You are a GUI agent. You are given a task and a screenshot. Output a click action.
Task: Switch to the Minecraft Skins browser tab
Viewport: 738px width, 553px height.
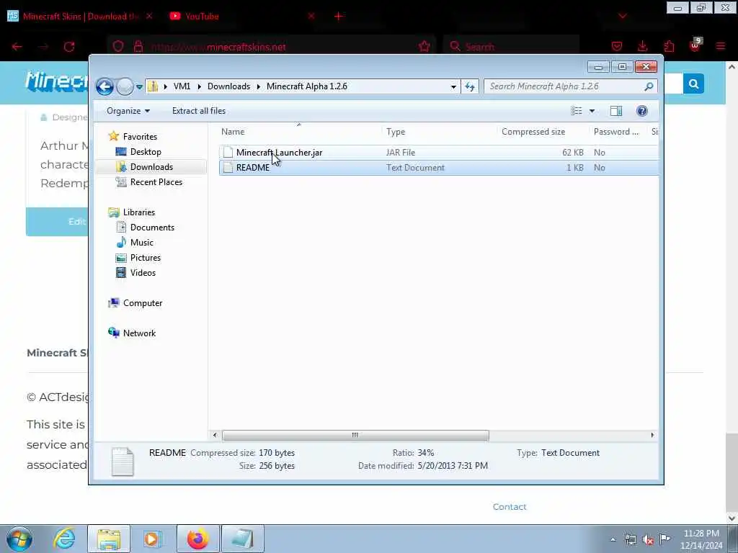pyautogui.click(x=80, y=16)
